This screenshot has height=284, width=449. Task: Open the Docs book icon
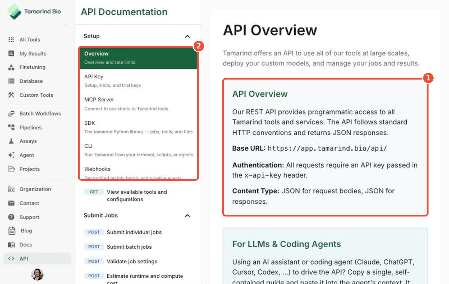coord(11,245)
